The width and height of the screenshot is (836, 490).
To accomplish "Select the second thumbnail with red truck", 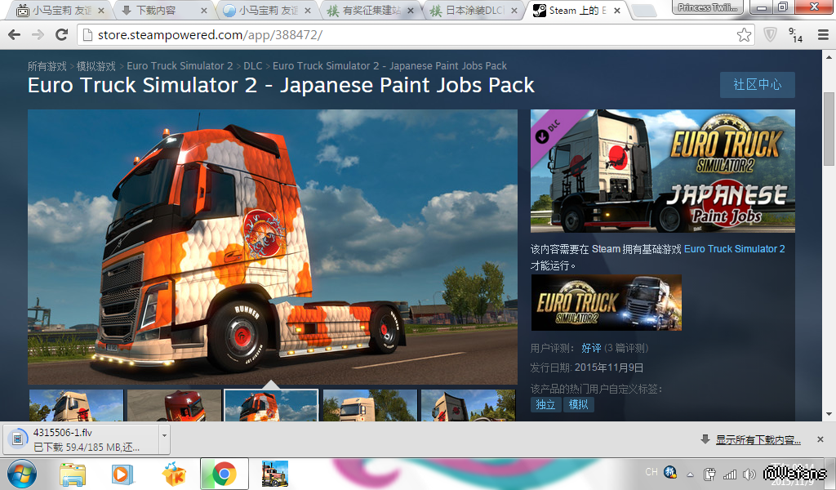I will click(x=175, y=405).
